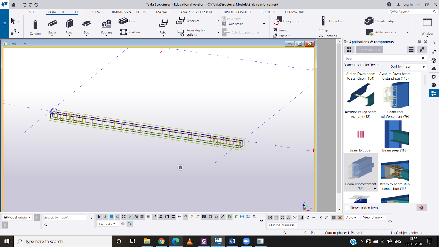
Task: Choose the Footing tool
Action: click(x=106, y=24)
